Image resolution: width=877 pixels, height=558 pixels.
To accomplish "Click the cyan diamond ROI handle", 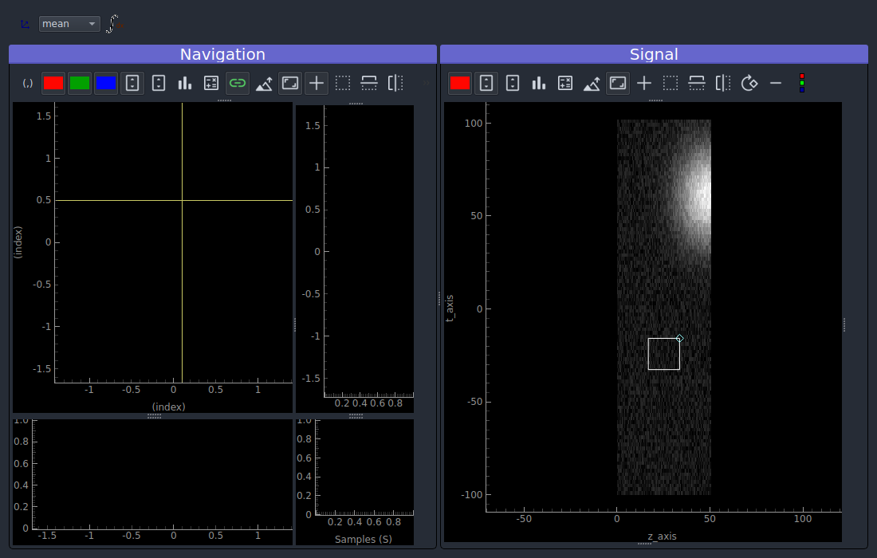I will coord(679,338).
